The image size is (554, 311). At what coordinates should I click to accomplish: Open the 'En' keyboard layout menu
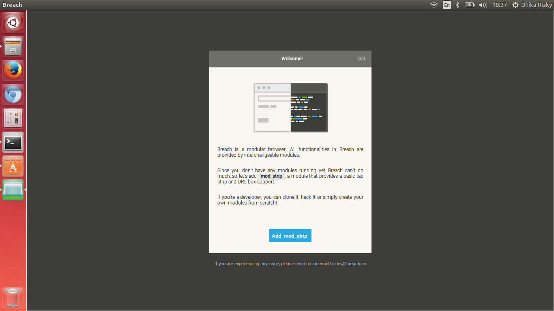[x=447, y=5]
